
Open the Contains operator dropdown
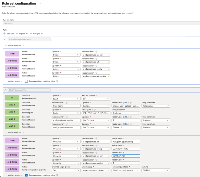coord(96,106)
